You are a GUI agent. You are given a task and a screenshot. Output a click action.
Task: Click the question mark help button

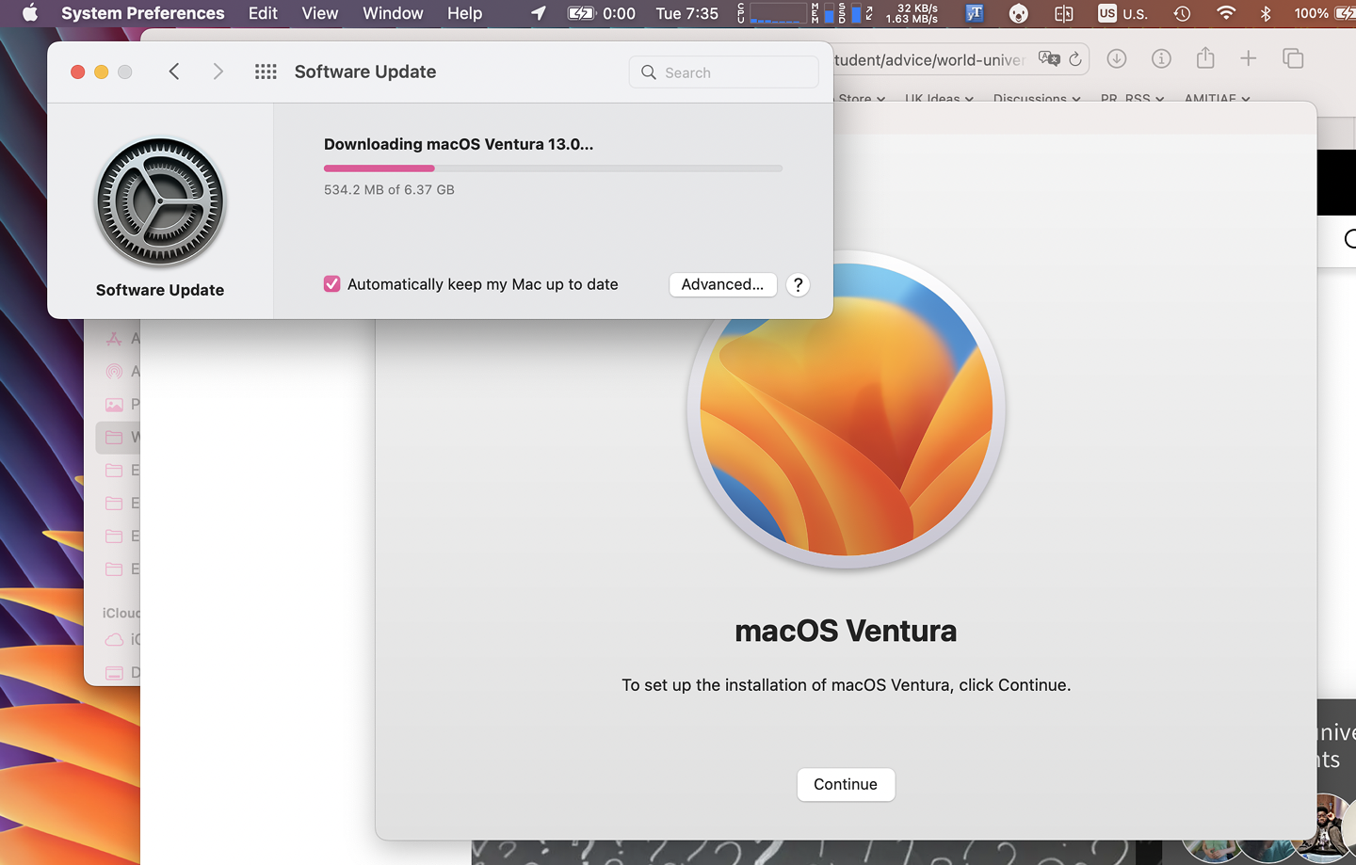click(x=798, y=285)
